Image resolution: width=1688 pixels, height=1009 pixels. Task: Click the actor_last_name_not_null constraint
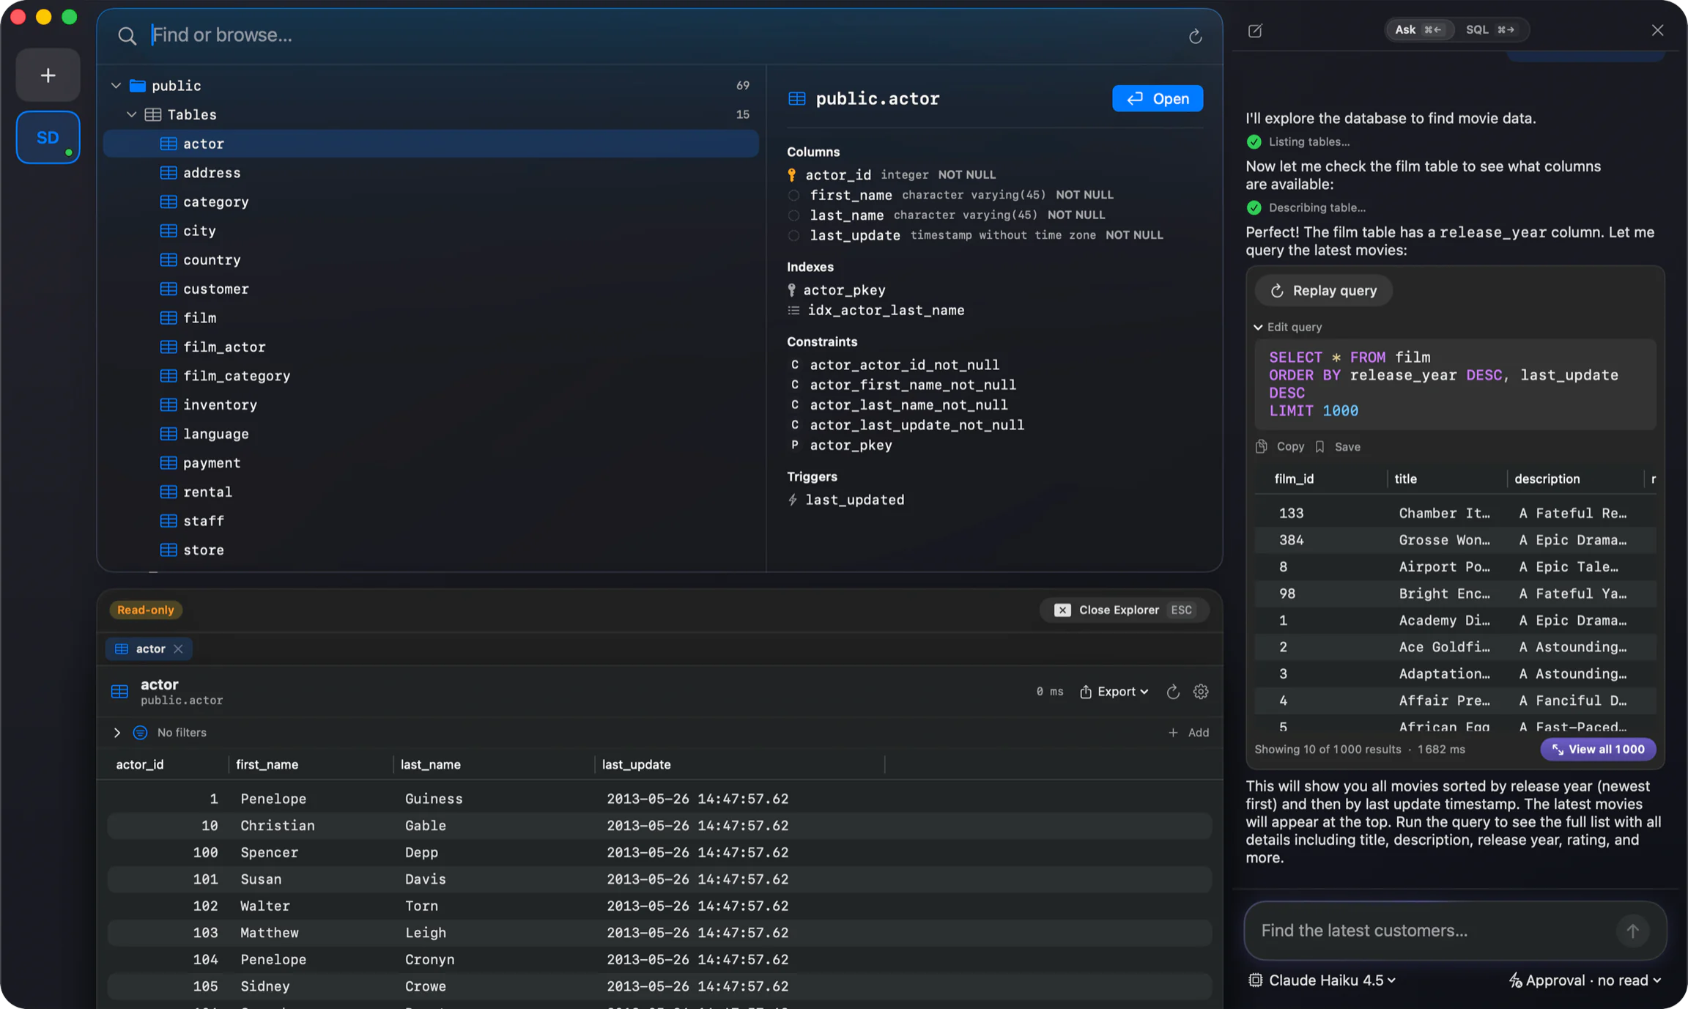(x=908, y=404)
